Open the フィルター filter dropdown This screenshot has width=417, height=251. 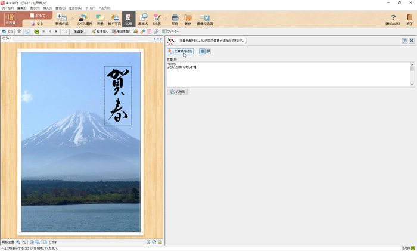[x=170, y=32]
